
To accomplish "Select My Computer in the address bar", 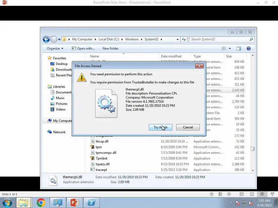I will coord(82,39).
